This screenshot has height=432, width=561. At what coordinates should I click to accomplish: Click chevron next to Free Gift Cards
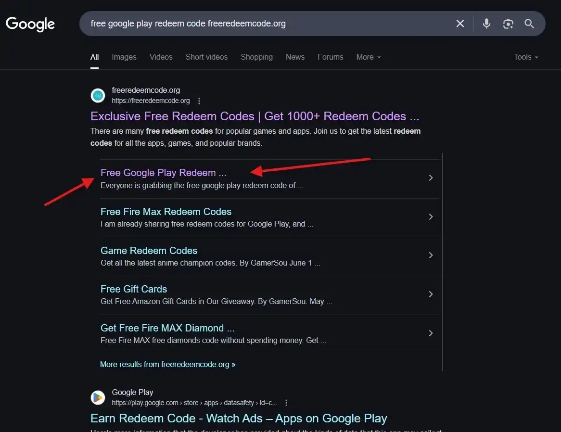click(431, 294)
